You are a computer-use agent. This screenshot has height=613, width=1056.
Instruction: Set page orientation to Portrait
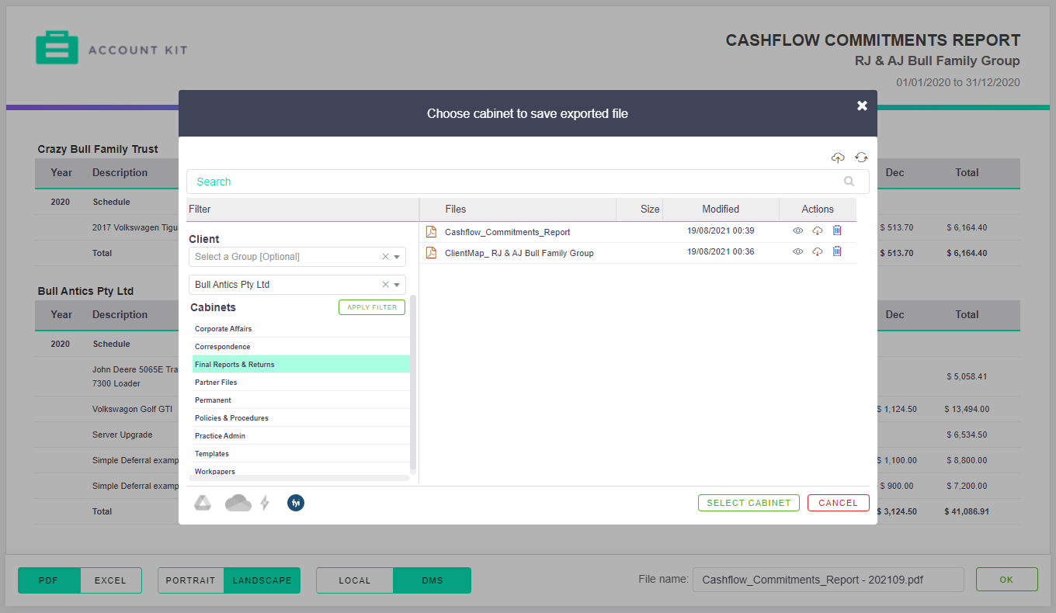point(191,580)
